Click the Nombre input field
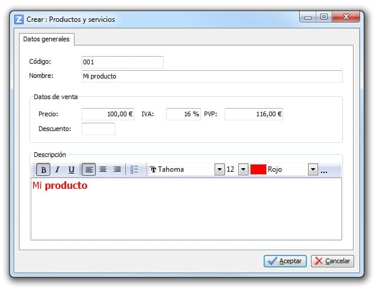 (212, 76)
